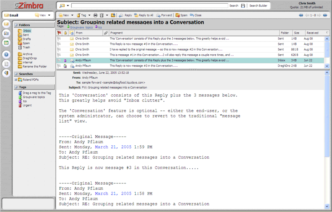Open the Contacts app icon in sidebar
The image size is (332, 212).
click(6, 33)
